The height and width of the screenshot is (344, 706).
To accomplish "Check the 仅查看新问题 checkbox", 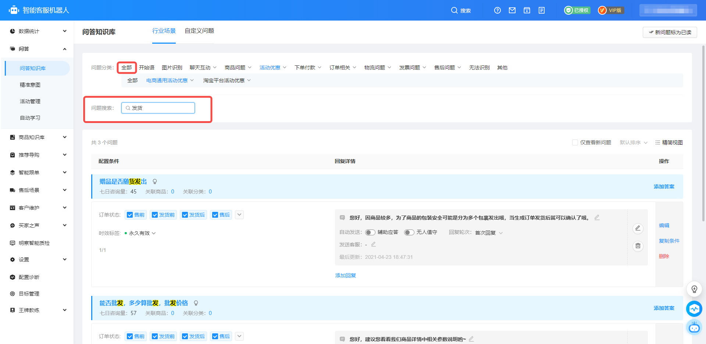I will 575,142.
